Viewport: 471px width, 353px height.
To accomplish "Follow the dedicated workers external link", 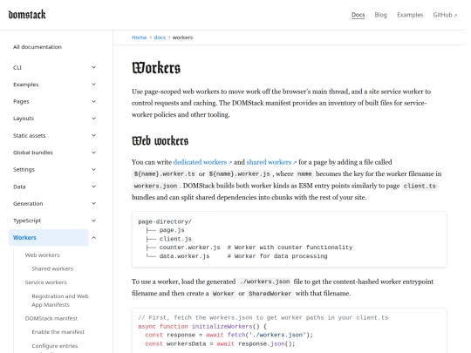I will point(202,162).
